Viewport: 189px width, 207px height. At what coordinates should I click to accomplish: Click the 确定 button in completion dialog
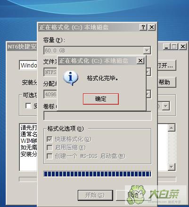[101, 99]
